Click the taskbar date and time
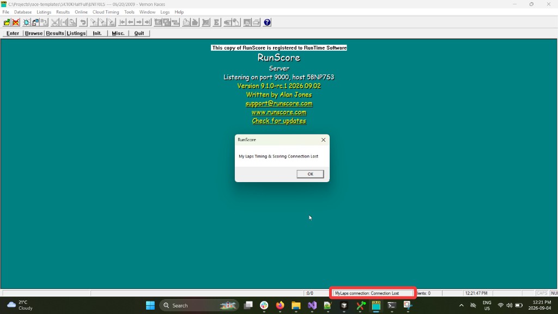Image resolution: width=558 pixels, height=314 pixels. 541,305
